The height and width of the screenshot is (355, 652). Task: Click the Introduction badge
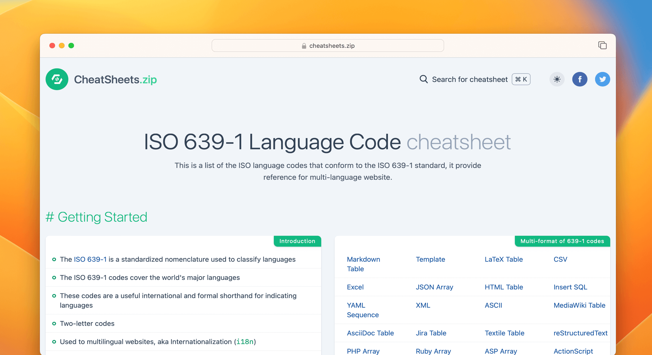pyautogui.click(x=297, y=241)
